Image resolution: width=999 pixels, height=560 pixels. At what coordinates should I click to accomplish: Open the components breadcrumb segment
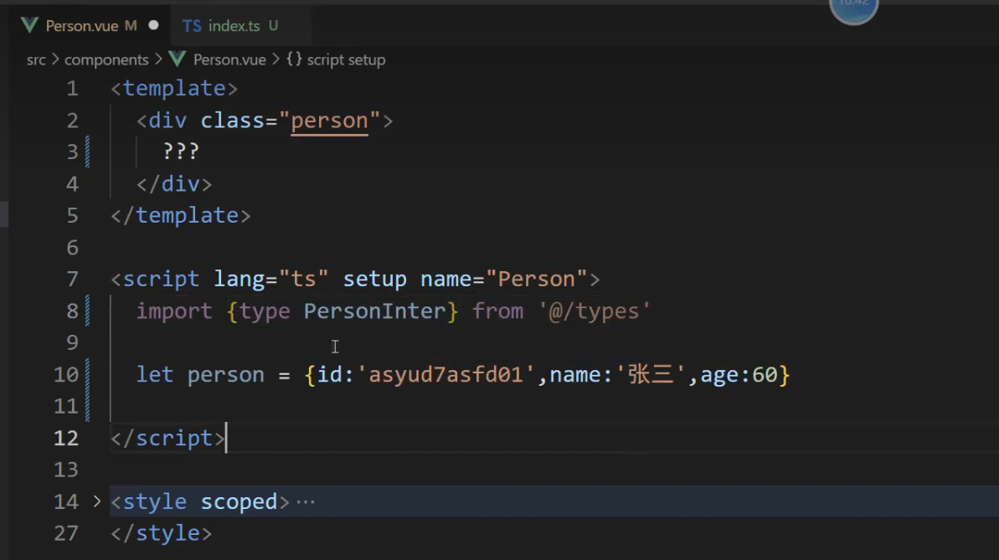106,60
